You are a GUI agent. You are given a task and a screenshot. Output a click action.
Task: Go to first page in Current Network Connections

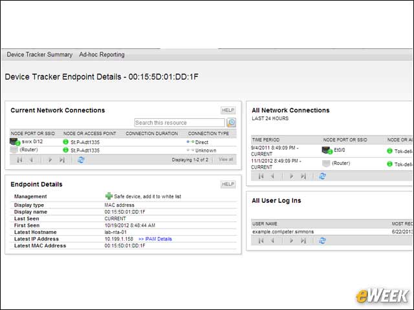19,160
